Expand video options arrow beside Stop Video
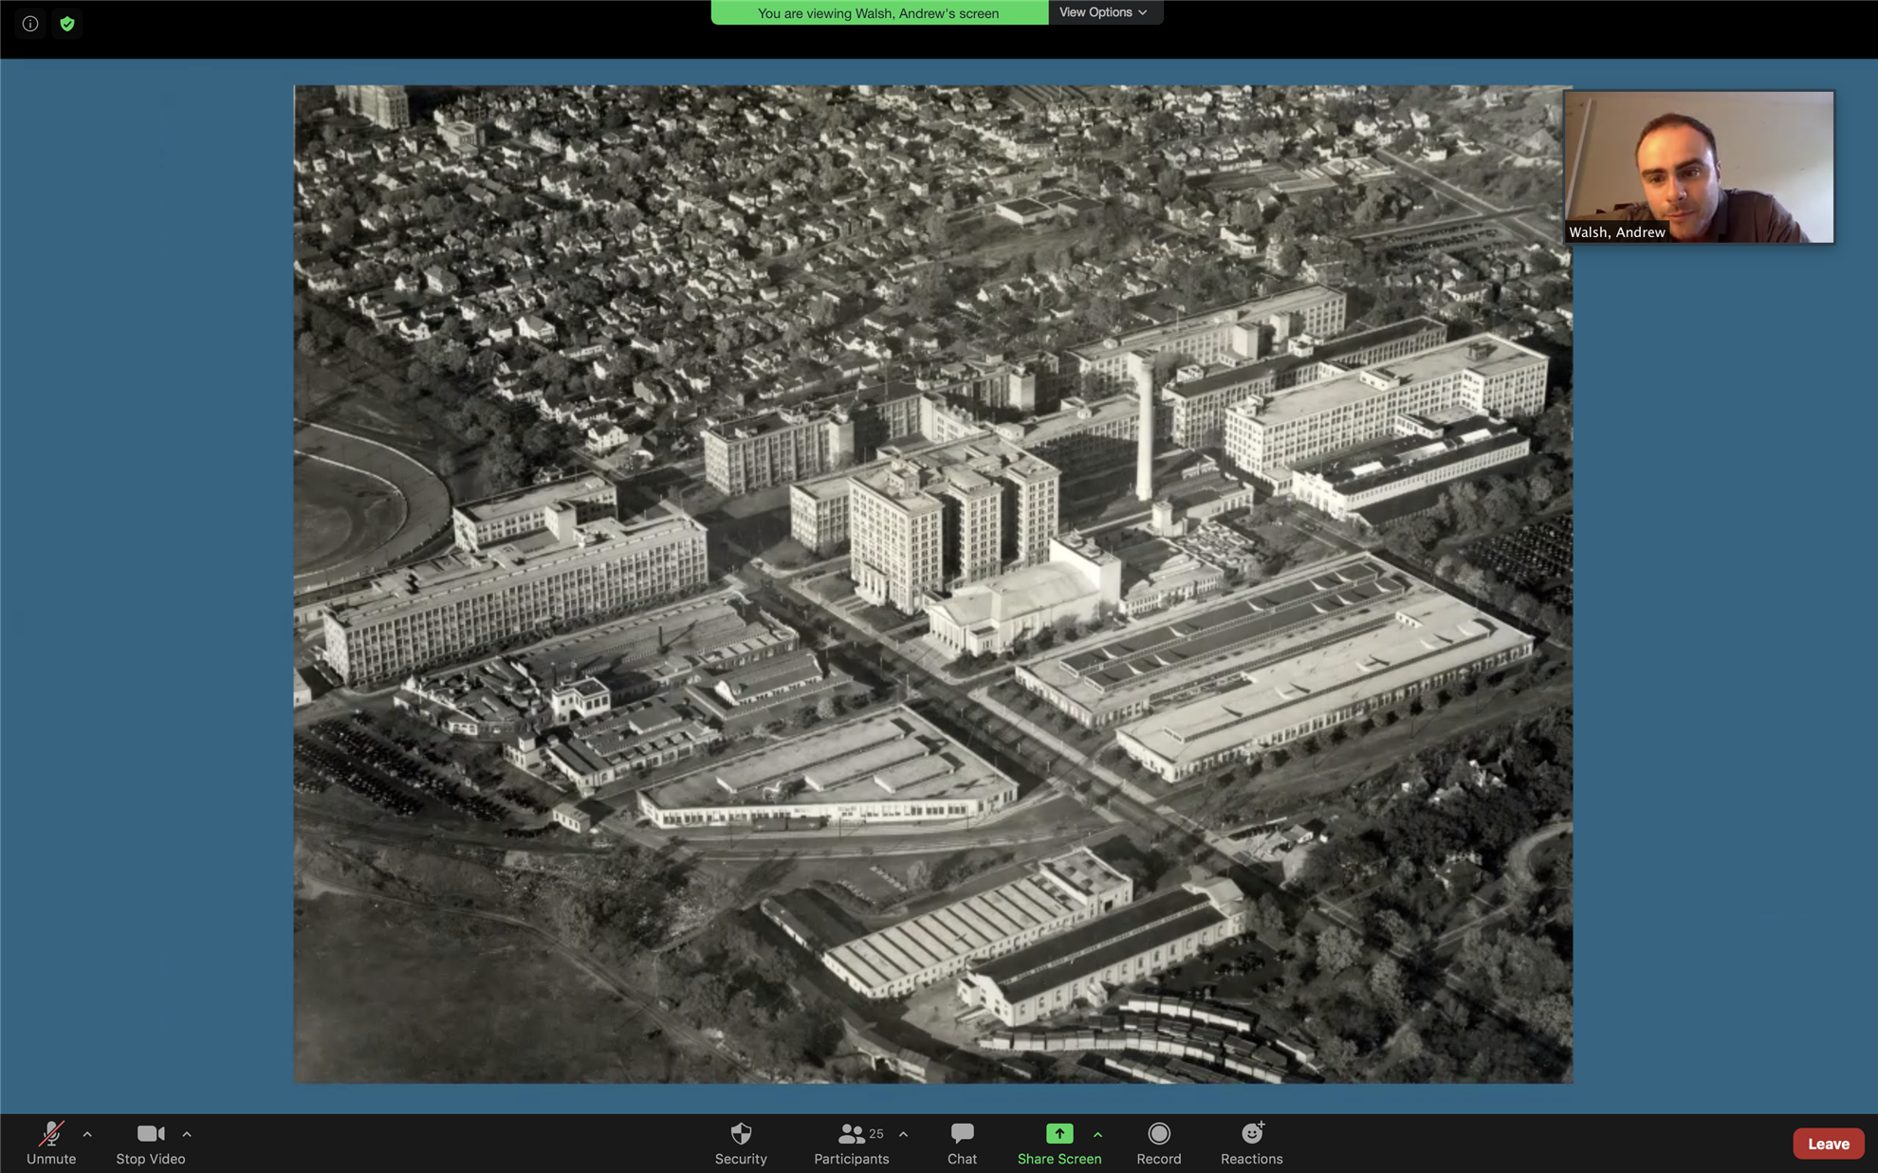Image resolution: width=1878 pixels, height=1173 pixels. click(x=187, y=1134)
